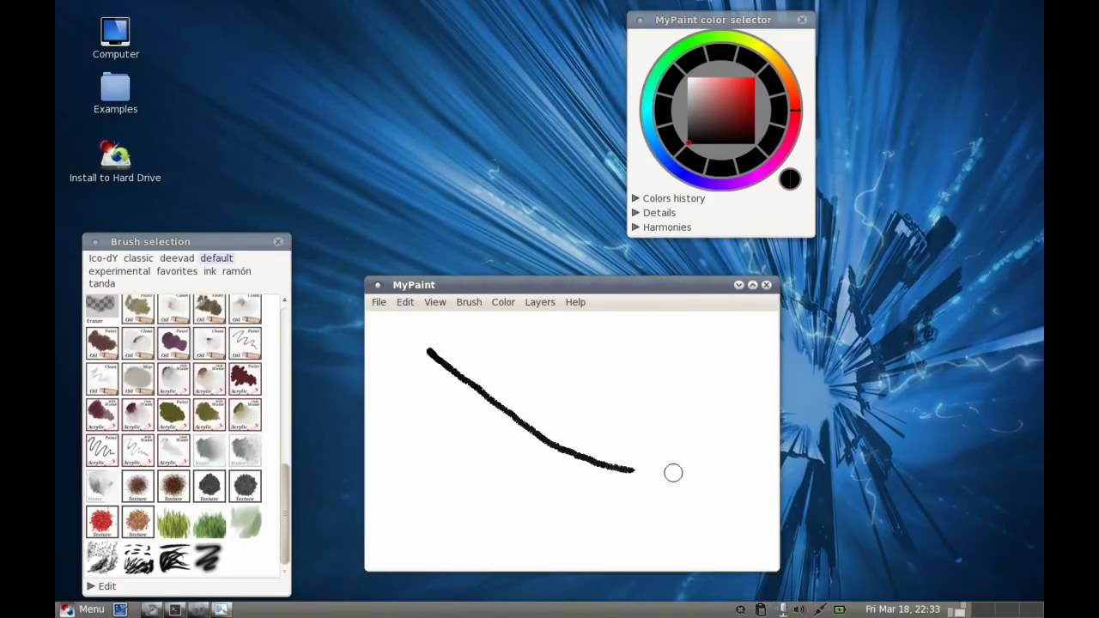Image resolution: width=1099 pixels, height=618 pixels.
Task: Close the Brush selection window
Action: pos(278,242)
